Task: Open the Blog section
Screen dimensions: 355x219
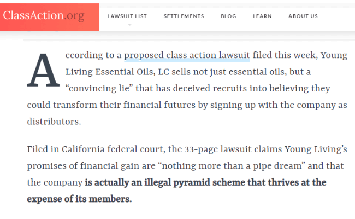Action: (228, 16)
